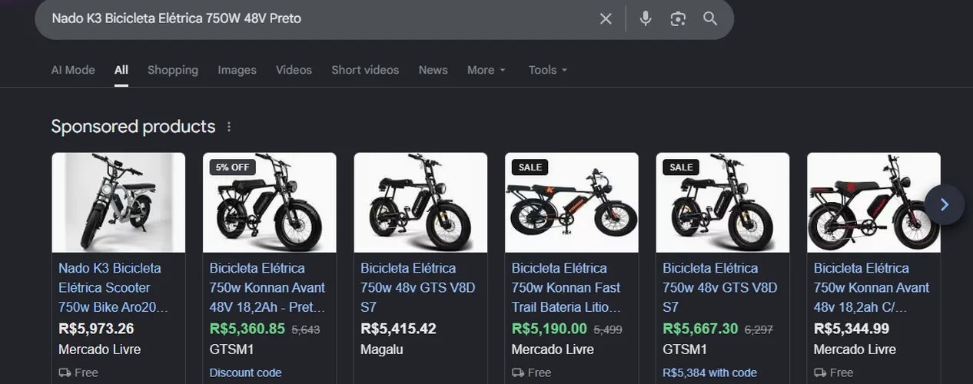Viewport: 973px width, 384px height.
Task: Click the Sponsored products heading
Action: (x=133, y=126)
